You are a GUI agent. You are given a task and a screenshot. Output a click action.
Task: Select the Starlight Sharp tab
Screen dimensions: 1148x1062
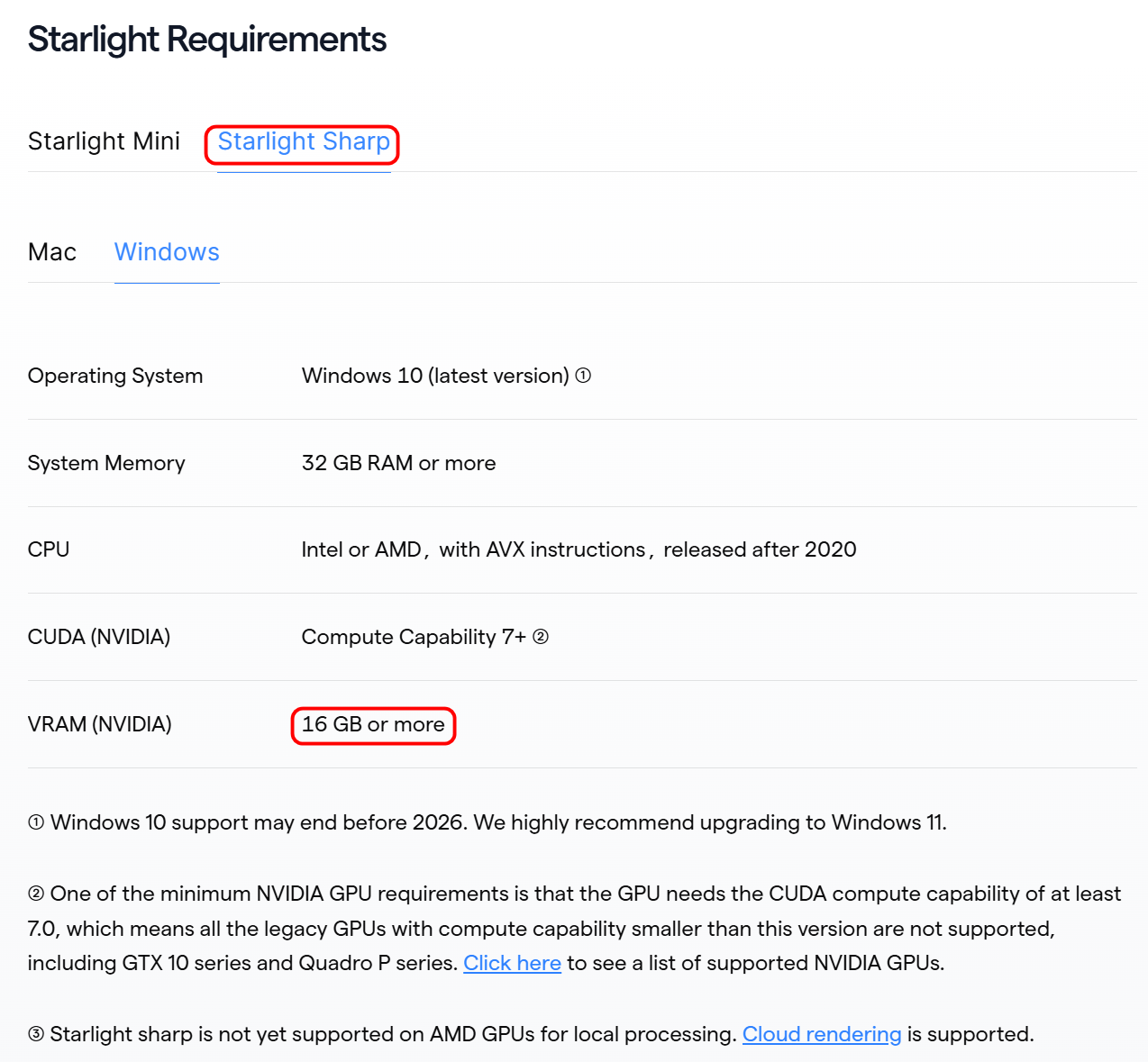pyautogui.click(x=304, y=141)
